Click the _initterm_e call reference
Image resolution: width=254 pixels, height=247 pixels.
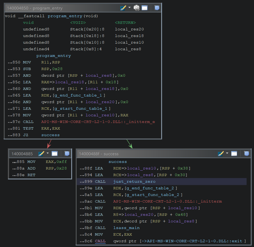coord(98,122)
